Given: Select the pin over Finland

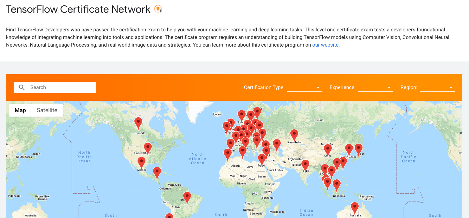Looking at the screenshot, I should [x=257, y=113].
